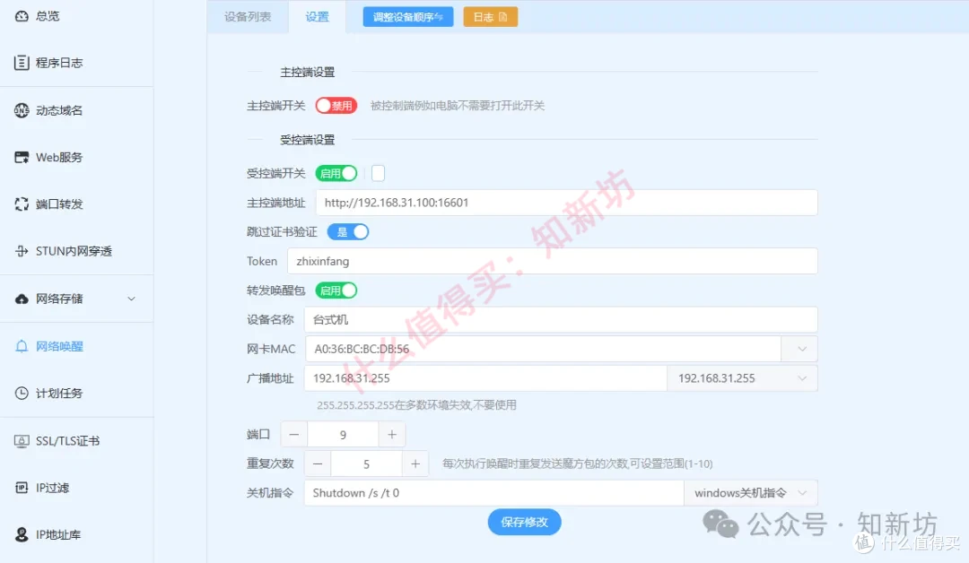Open the 网卡MAC dropdown arrow

coord(801,349)
